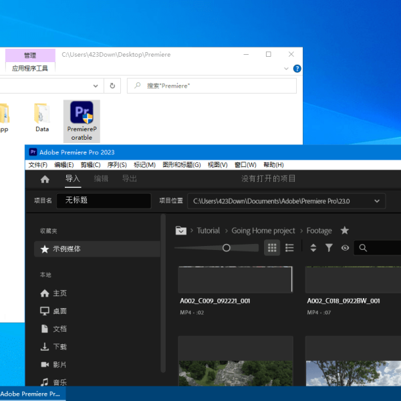Image resolution: width=401 pixels, height=401 pixels.
Task: Open 影片 local location
Action: pos(53,365)
